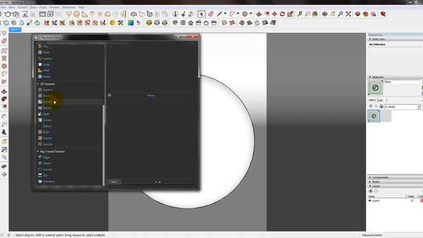Toggle the small square beside None
This screenshot has width=423, height=238.
click(x=110, y=95)
